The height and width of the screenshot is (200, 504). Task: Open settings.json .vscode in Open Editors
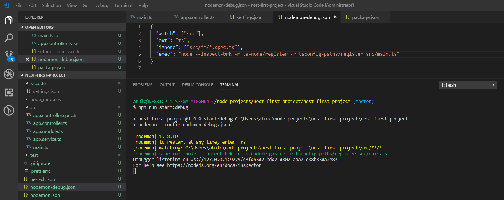click(x=72, y=51)
